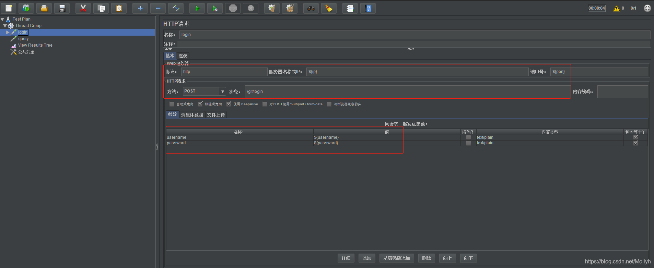
Task: Shut down test with gray X icon
Action: [251, 8]
